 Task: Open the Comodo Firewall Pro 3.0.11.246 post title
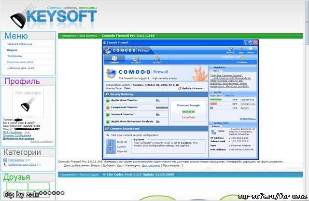(128, 36)
